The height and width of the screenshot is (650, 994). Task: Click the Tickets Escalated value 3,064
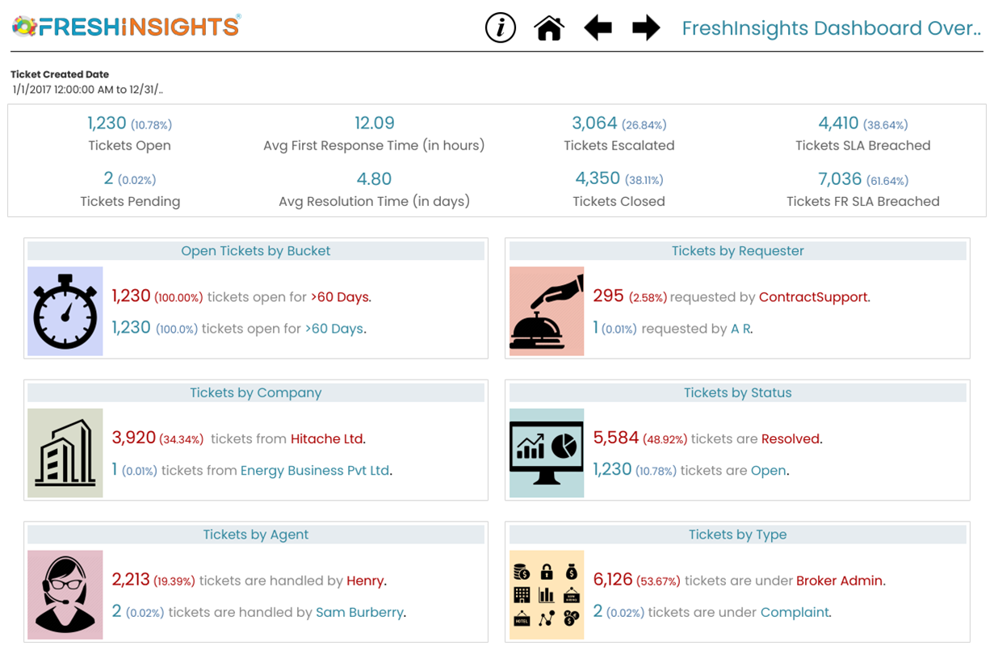[594, 124]
